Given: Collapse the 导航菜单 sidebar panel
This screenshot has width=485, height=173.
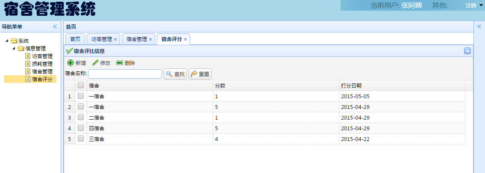Looking at the screenshot, I should (55, 26).
